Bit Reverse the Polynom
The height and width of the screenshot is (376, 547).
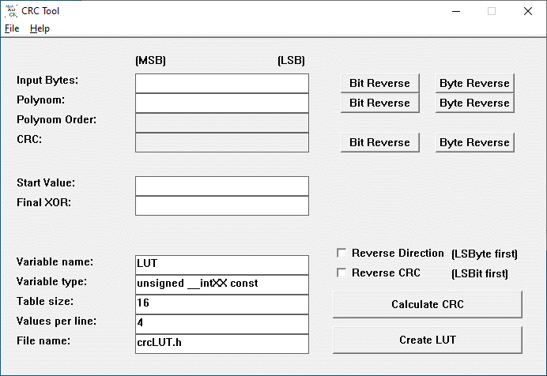coord(380,103)
